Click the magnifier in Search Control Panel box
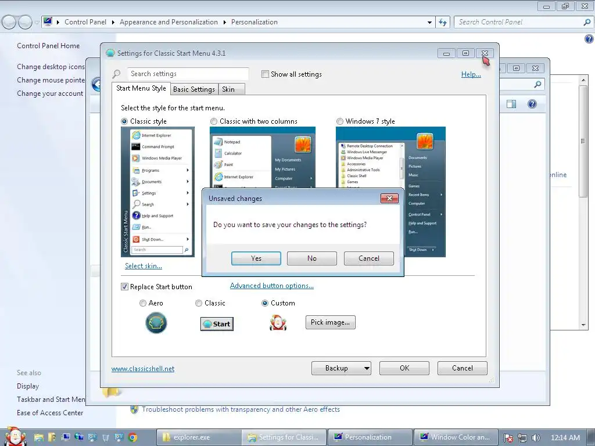Screen dimensions: 595x446 [587, 22]
